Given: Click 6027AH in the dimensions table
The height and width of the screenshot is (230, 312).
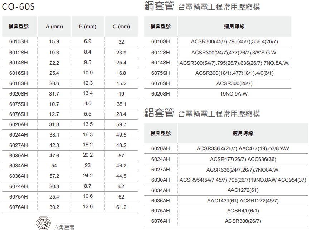Looking at the screenshot, I should 19,145.
